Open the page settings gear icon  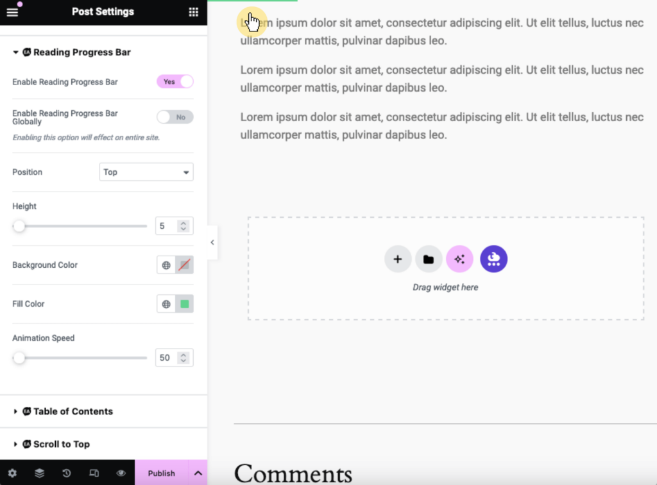12,473
